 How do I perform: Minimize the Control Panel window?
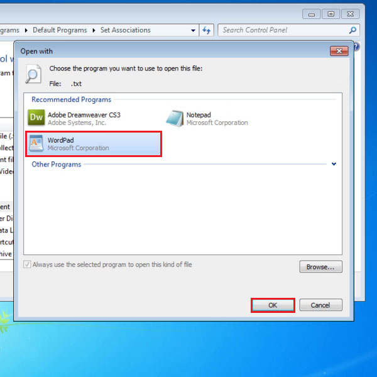[x=312, y=14]
